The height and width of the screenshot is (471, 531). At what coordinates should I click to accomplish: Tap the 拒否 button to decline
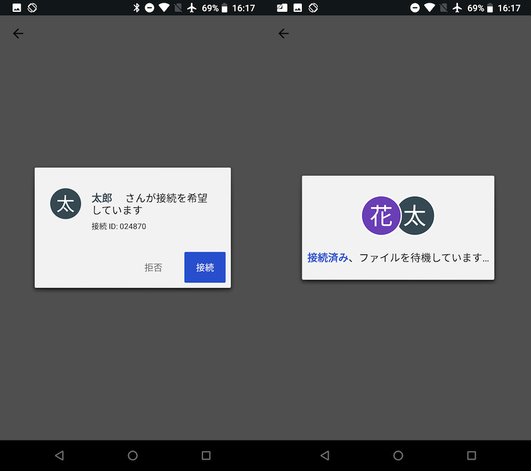point(153,268)
